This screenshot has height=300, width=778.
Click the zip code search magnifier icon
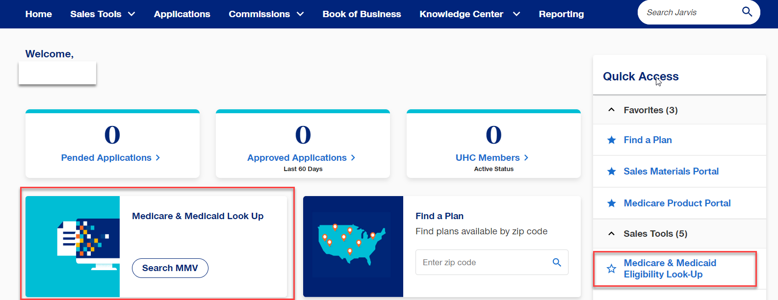point(557,262)
